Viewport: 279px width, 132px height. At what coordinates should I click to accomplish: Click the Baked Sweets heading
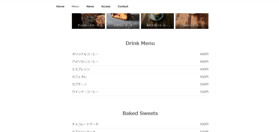140,113
